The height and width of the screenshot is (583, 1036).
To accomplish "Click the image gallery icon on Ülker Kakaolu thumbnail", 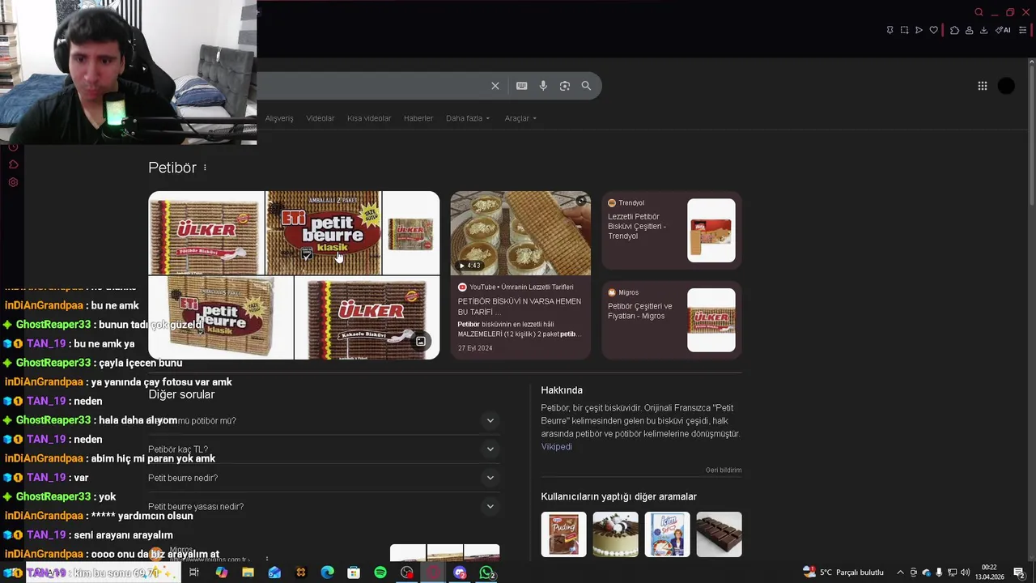I will (421, 341).
